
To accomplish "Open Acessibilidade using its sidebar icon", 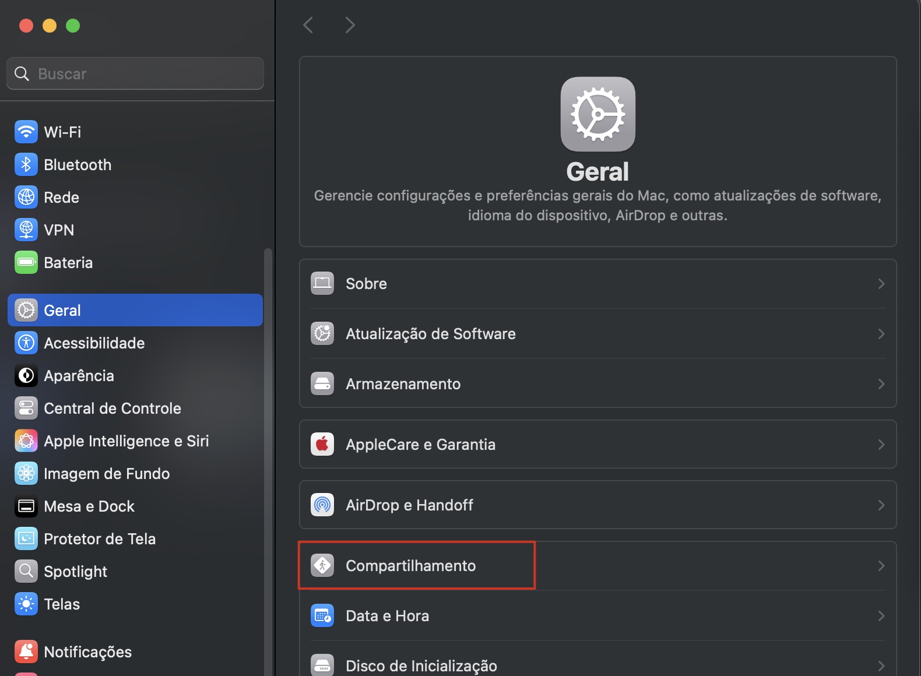I will click(26, 343).
